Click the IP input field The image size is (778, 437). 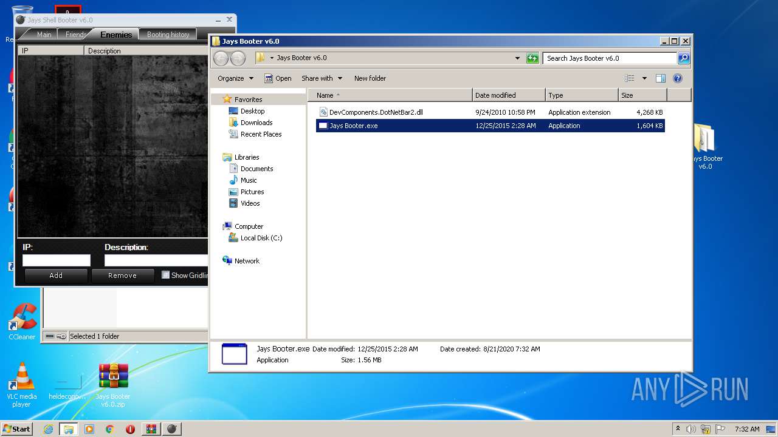point(57,260)
